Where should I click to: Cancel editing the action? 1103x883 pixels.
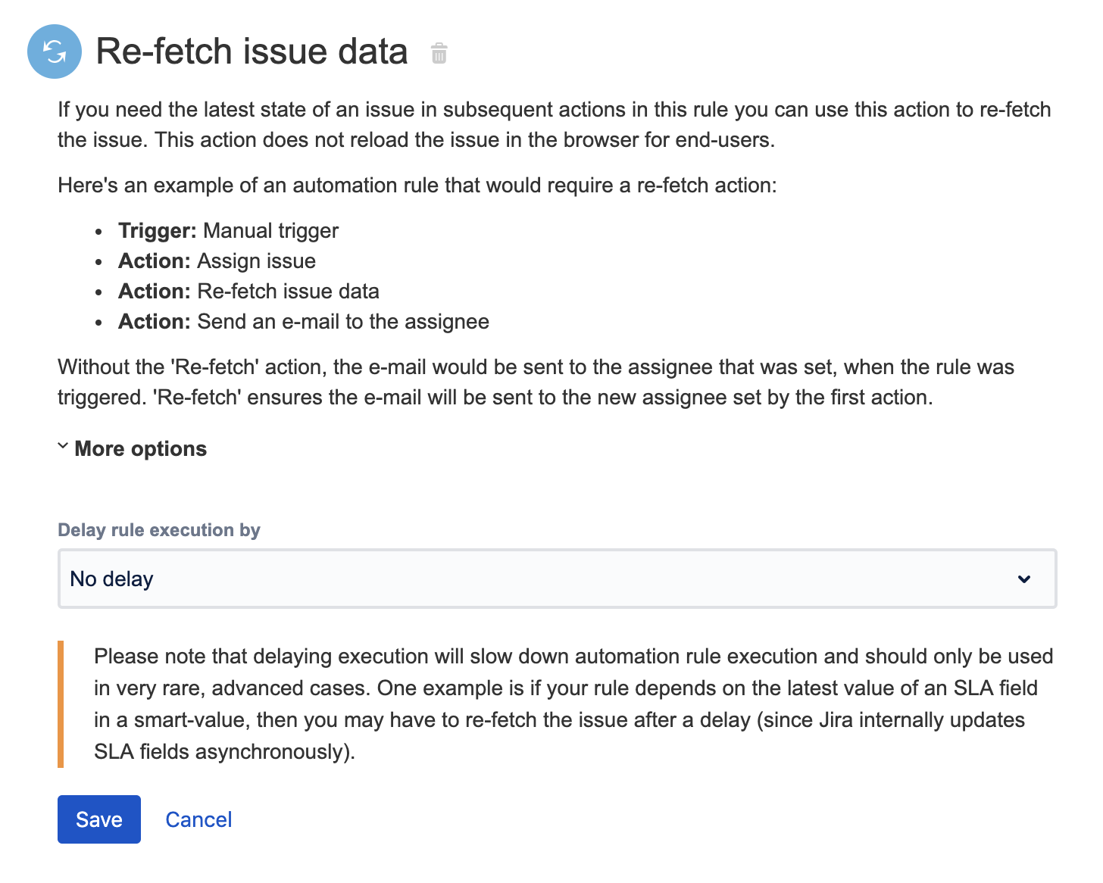tap(198, 819)
